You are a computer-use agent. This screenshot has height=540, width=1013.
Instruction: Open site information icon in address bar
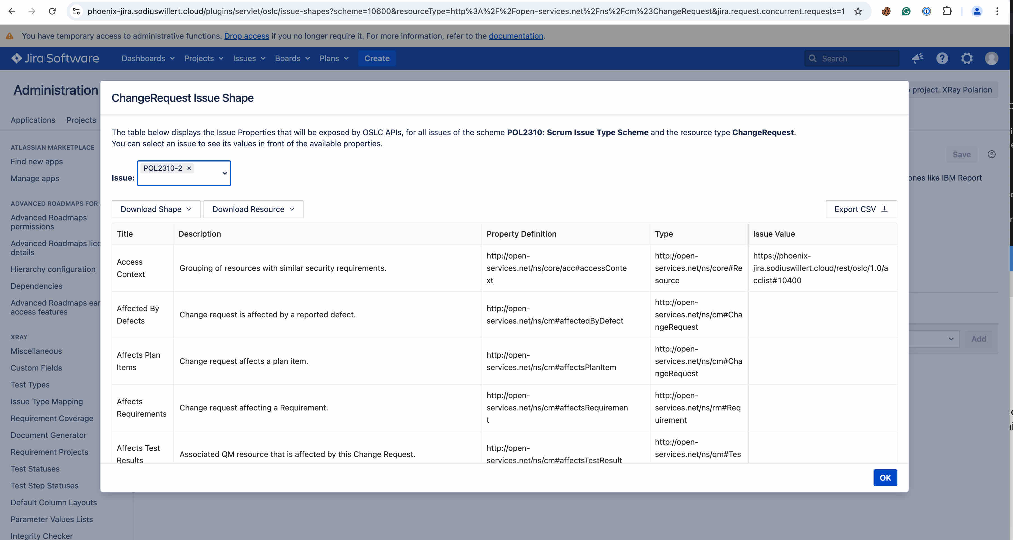(76, 11)
